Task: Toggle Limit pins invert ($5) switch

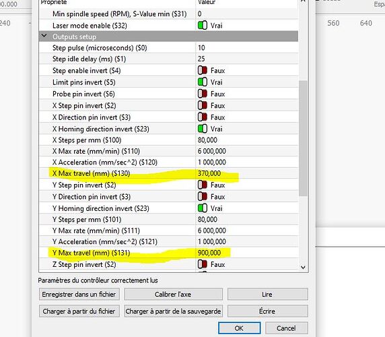Action: click(203, 82)
